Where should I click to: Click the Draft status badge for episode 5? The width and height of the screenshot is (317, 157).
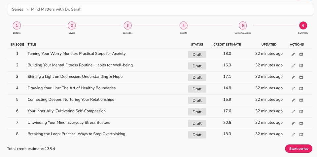pyautogui.click(x=197, y=100)
